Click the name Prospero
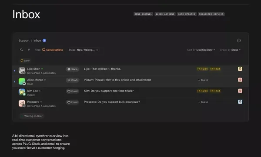 point(33,102)
